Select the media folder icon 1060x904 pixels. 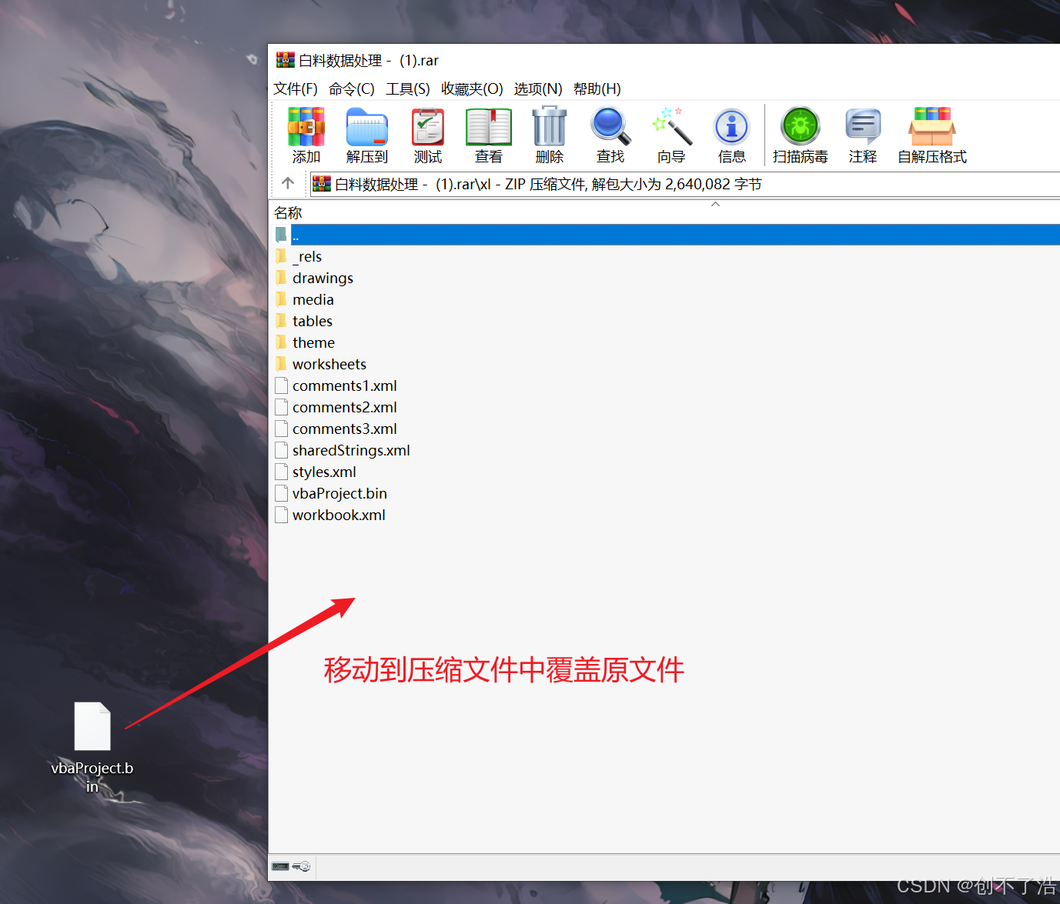[x=281, y=299]
